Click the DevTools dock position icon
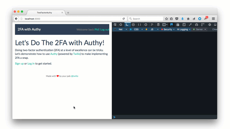Viewport: 230px width, 129px height. 215,25
